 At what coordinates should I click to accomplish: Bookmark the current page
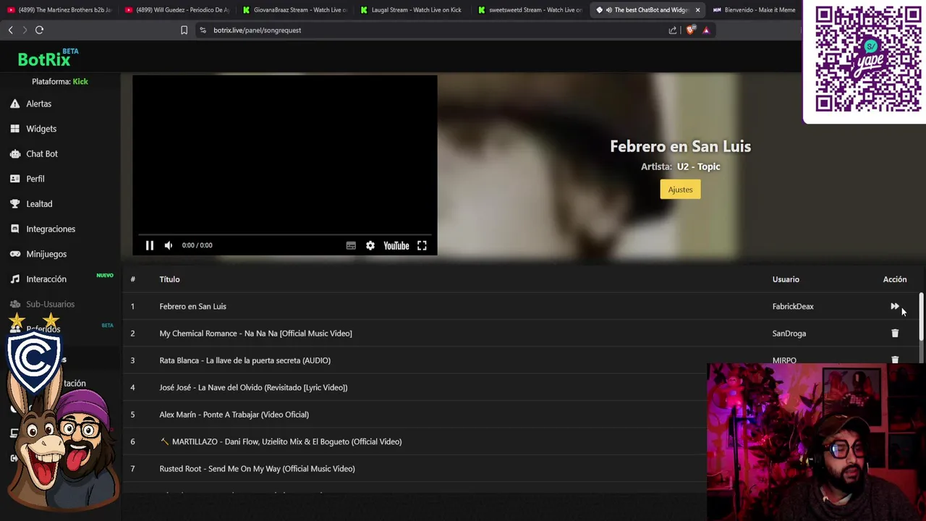(x=184, y=30)
